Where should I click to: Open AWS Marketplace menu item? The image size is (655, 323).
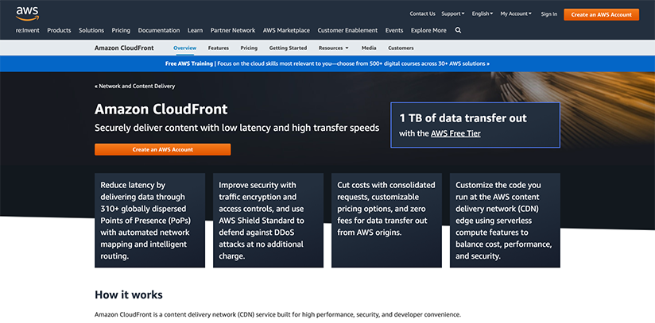[286, 30]
